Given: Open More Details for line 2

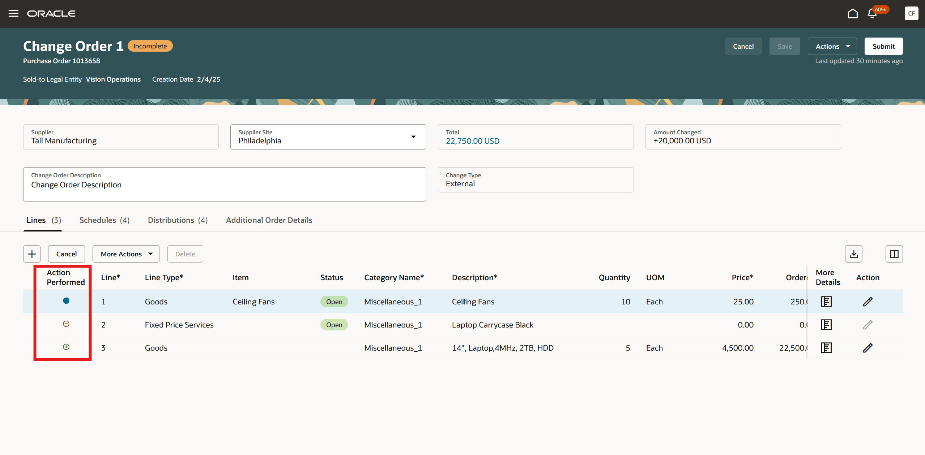Looking at the screenshot, I should [826, 325].
